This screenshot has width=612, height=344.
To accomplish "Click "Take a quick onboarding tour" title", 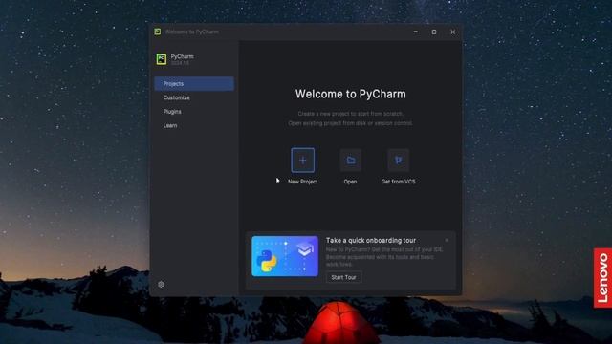I will tap(371, 240).
